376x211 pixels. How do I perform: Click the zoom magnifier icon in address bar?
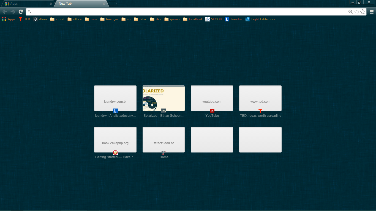(350, 12)
